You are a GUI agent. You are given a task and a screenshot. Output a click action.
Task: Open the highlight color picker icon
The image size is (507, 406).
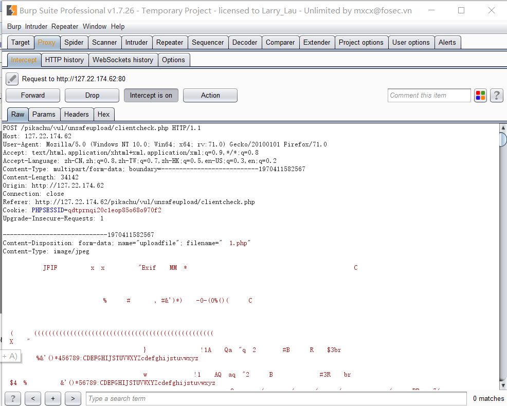point(480,96)
